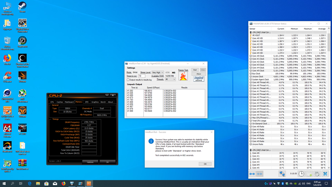Click the About button in IntelBurnTest
Image resolution: width=332 pixels, height=187 pixels.
tap(199, 74)
